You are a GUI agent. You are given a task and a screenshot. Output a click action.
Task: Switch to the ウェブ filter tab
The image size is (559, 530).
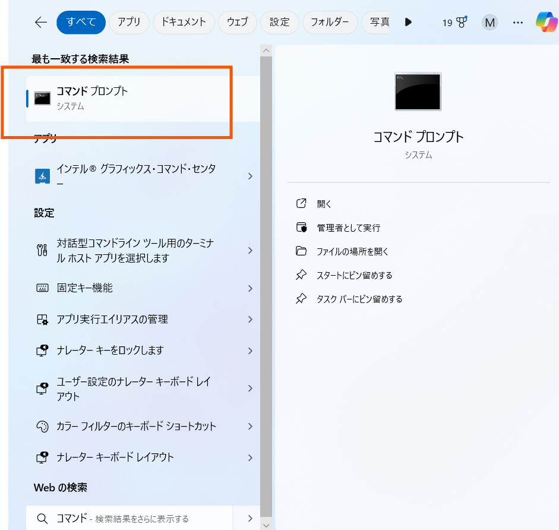pyautogui.click(x=237, y=23)
